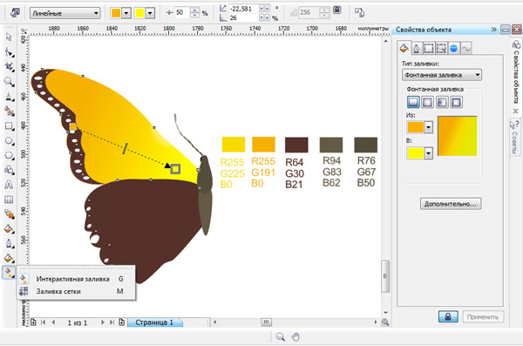Open the Линейные fill type dropdown
The width and height of the screenshot is (523, 346).
tap(65, 13)
